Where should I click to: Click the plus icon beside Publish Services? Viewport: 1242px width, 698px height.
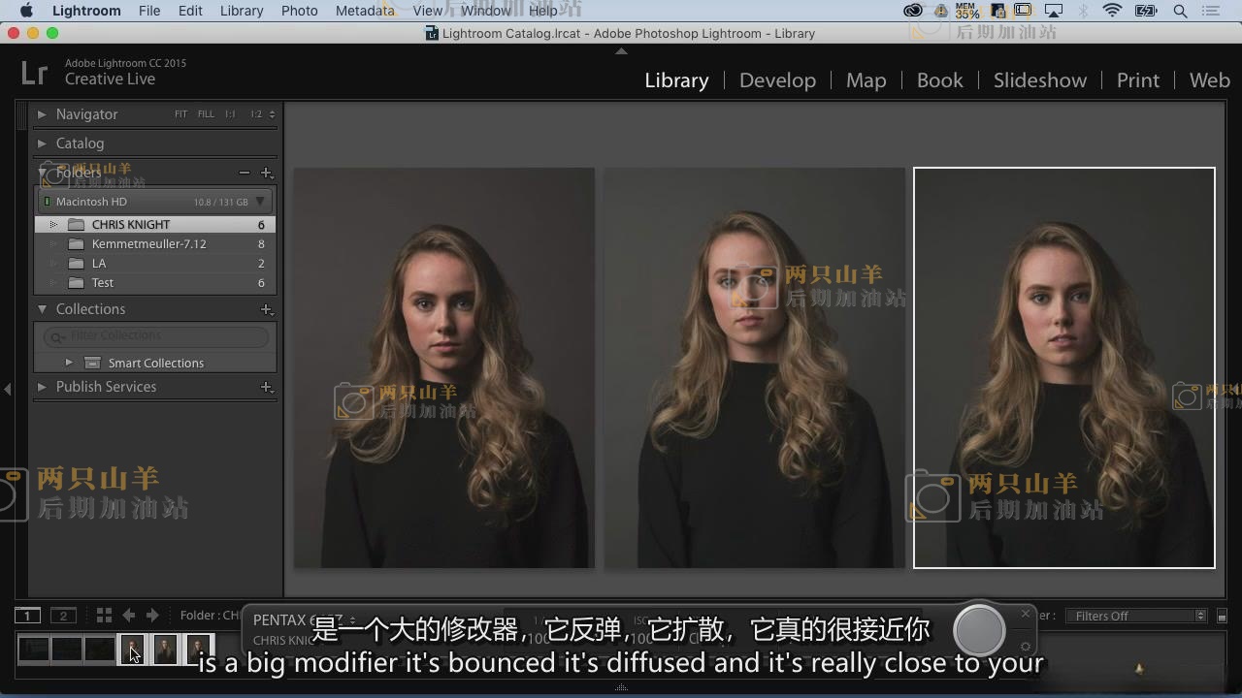pos(267,387)
